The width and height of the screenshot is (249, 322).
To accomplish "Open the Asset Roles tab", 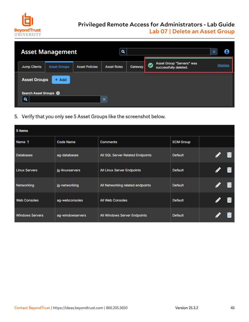I will click(x=114, y=67).
